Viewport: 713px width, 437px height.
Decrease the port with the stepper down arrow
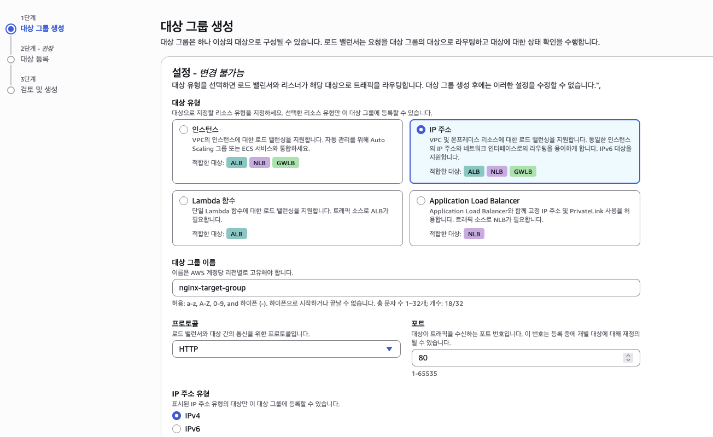point(628,360)
